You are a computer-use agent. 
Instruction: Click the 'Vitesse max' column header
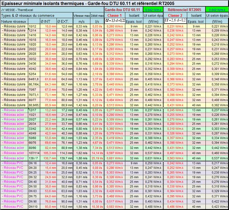pos(81,16)
